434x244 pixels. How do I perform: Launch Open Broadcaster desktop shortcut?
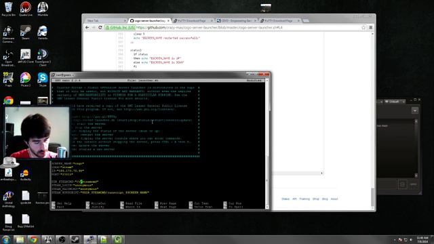coord(8,58)
